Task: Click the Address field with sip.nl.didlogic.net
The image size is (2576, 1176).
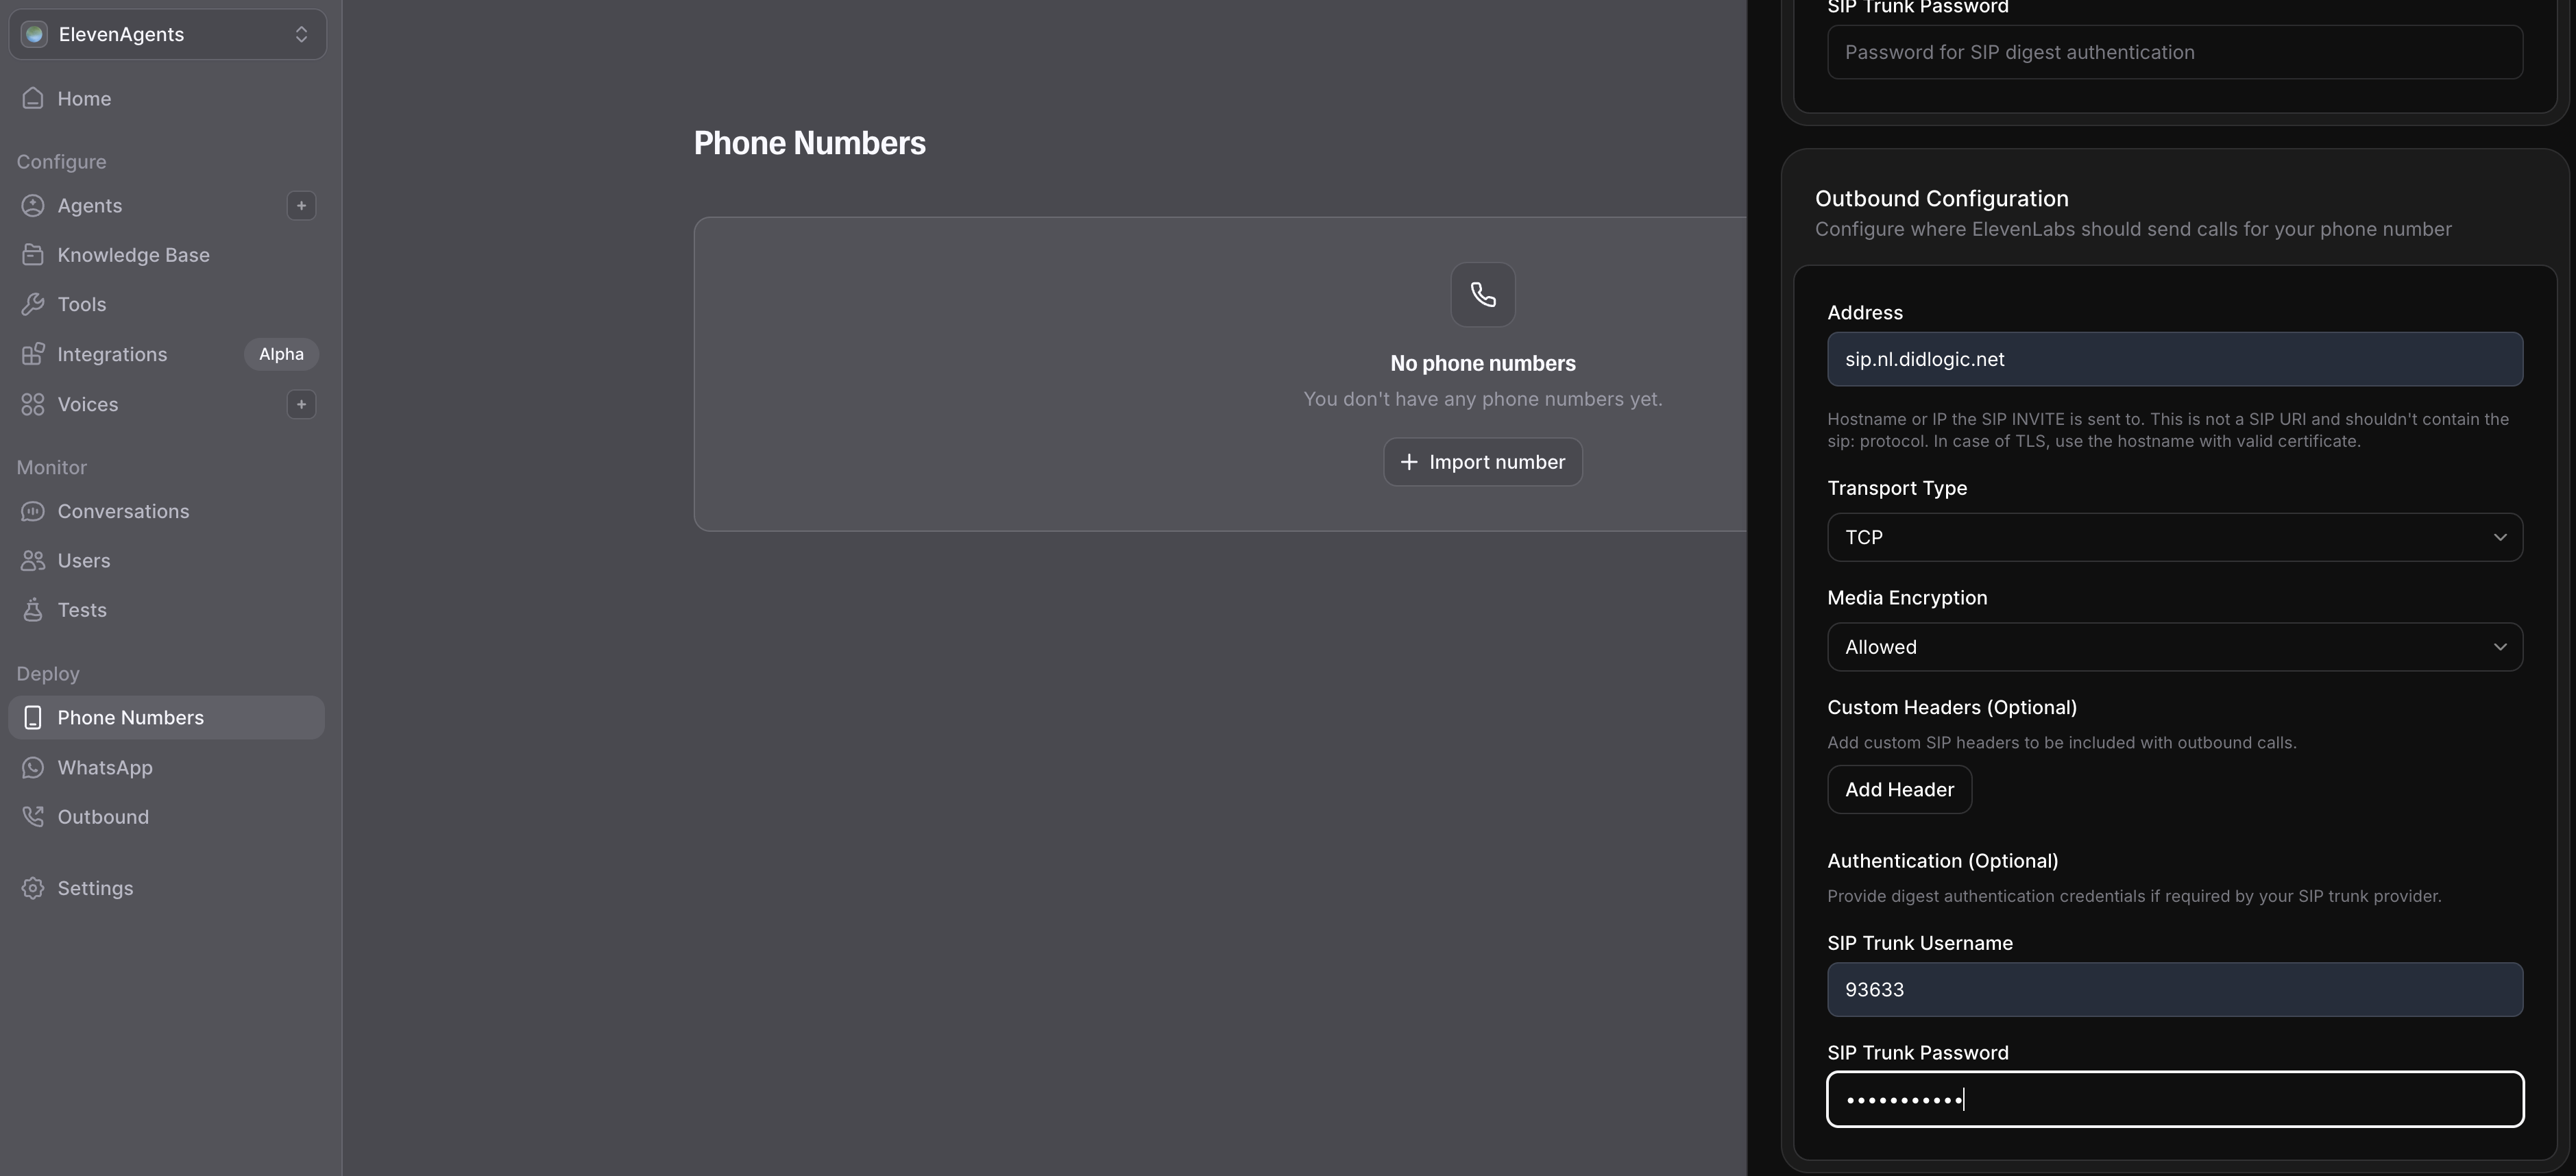Action: pos(2174,359)
